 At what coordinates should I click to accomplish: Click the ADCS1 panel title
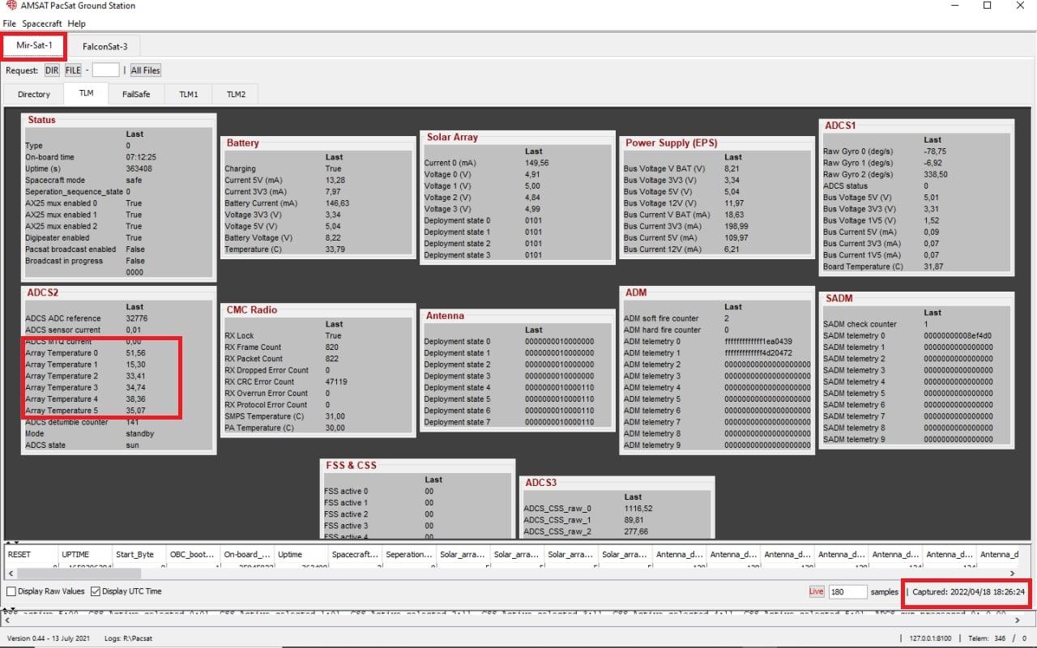[840, 126]
